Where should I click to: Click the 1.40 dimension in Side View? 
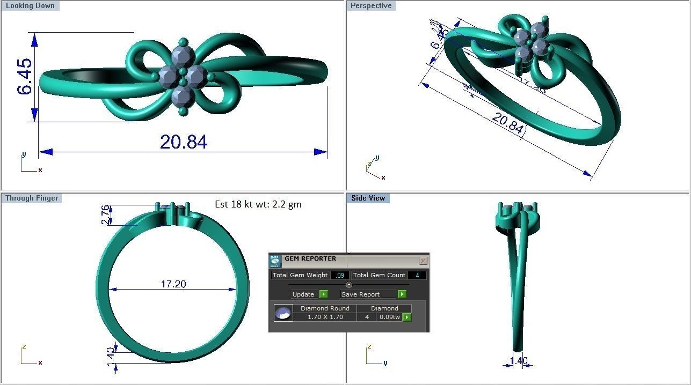tap(518, 361)
